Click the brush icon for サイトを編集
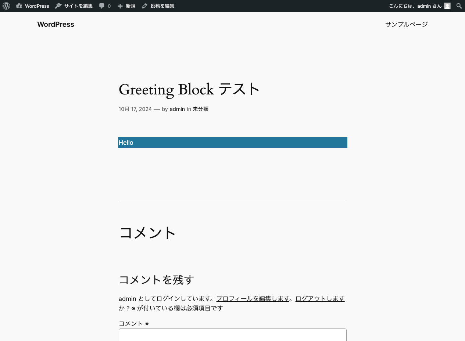465x341 pixels. (58, 6)
